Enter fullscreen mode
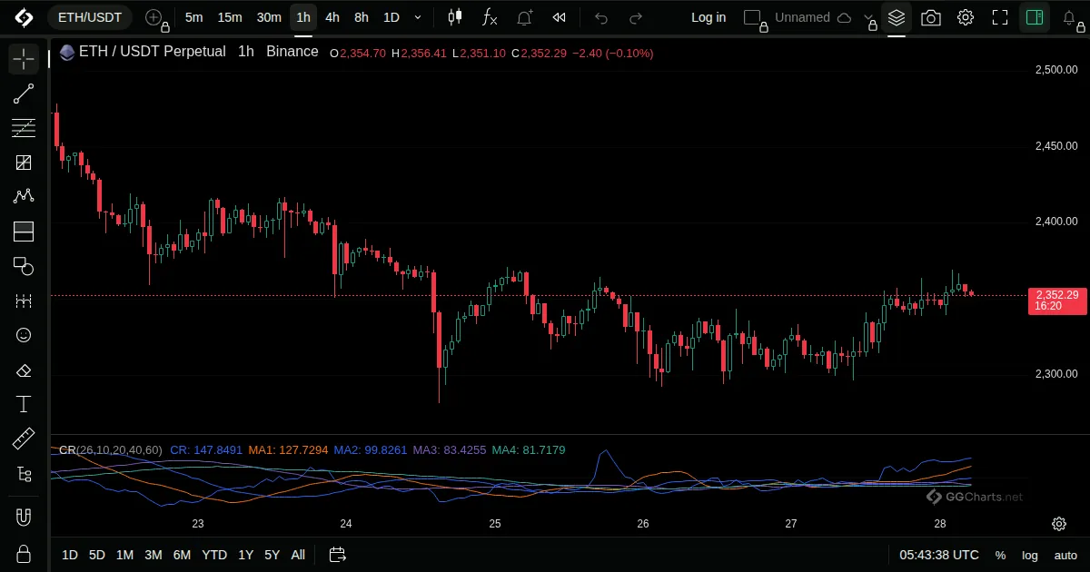This screenshot has height=572, width=1090. 1000,17
